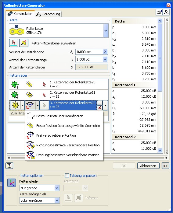Click the file naming settings icon at top right
Screen dimensions: 173x213
pyautogui.click(x=159, y=12)
